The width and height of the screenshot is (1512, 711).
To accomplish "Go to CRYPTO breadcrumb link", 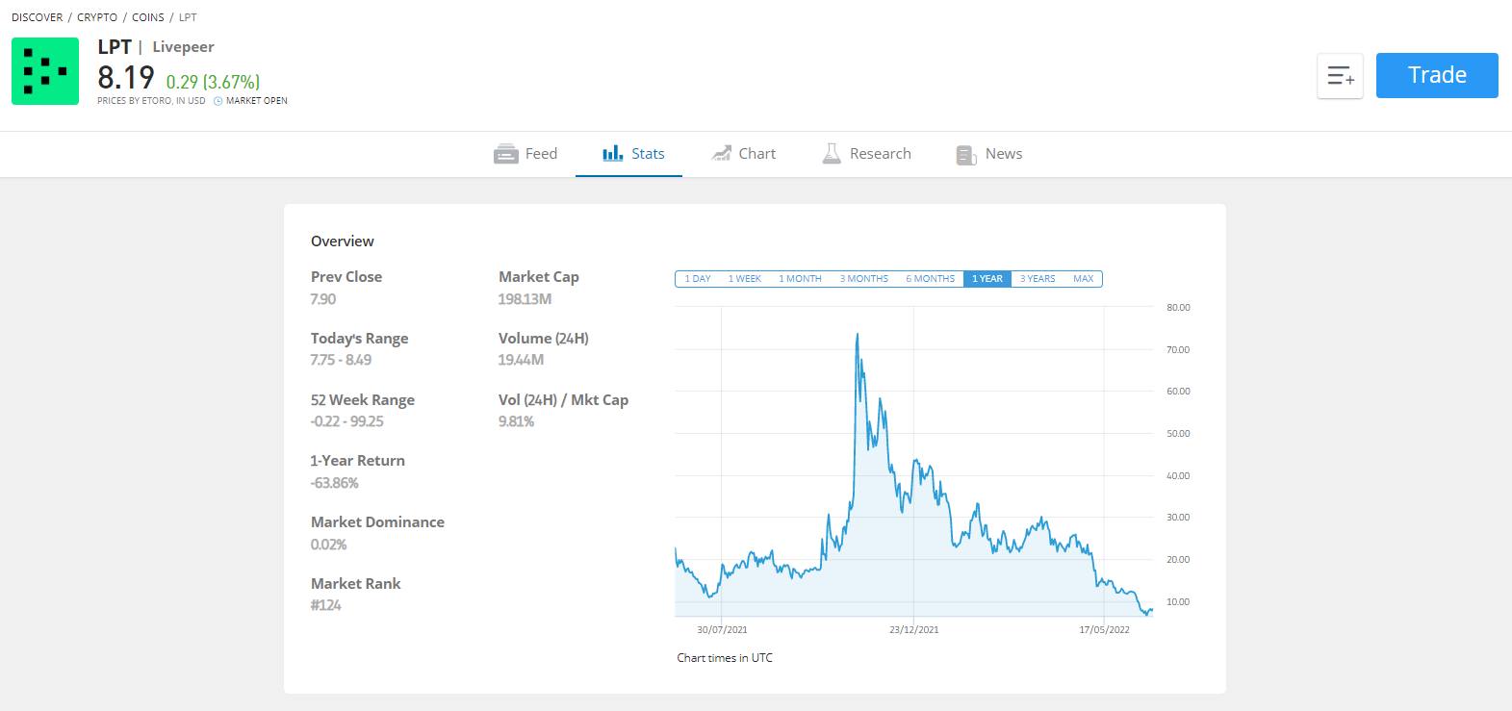I will 97,17.
